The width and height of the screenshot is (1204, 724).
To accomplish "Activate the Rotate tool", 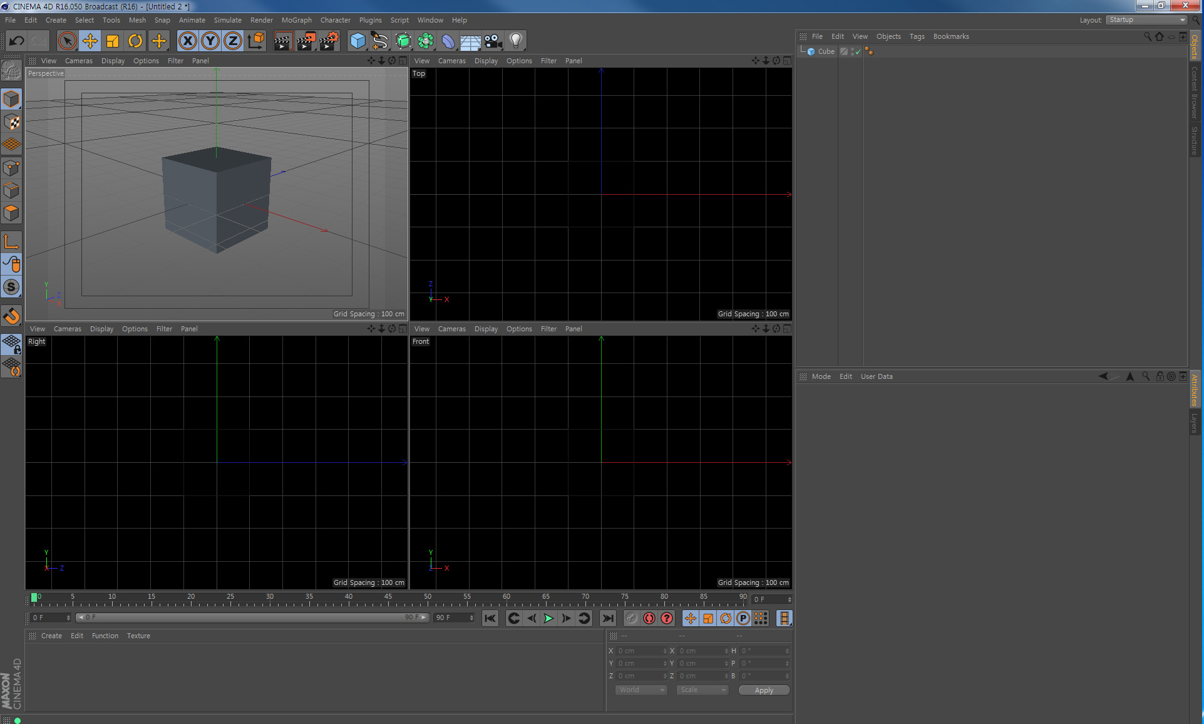I will pyautogui.click(x=135, y=41).
